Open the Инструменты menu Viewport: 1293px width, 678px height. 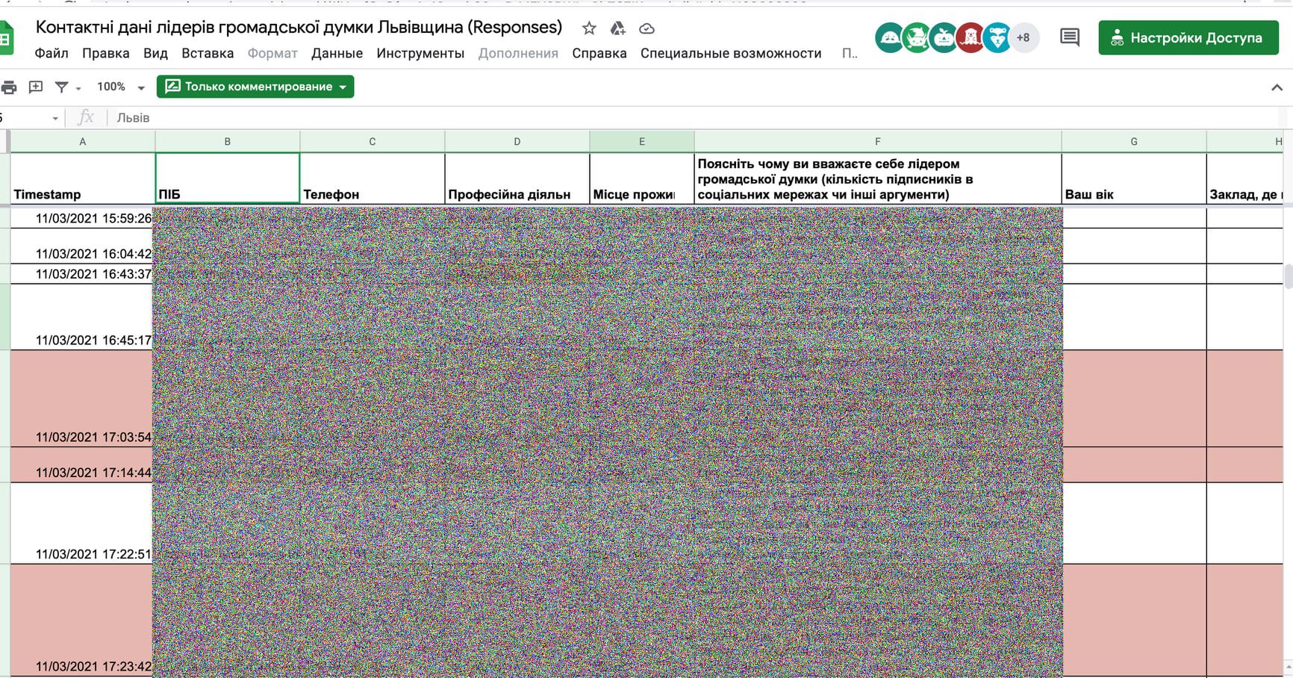point(420,54)
